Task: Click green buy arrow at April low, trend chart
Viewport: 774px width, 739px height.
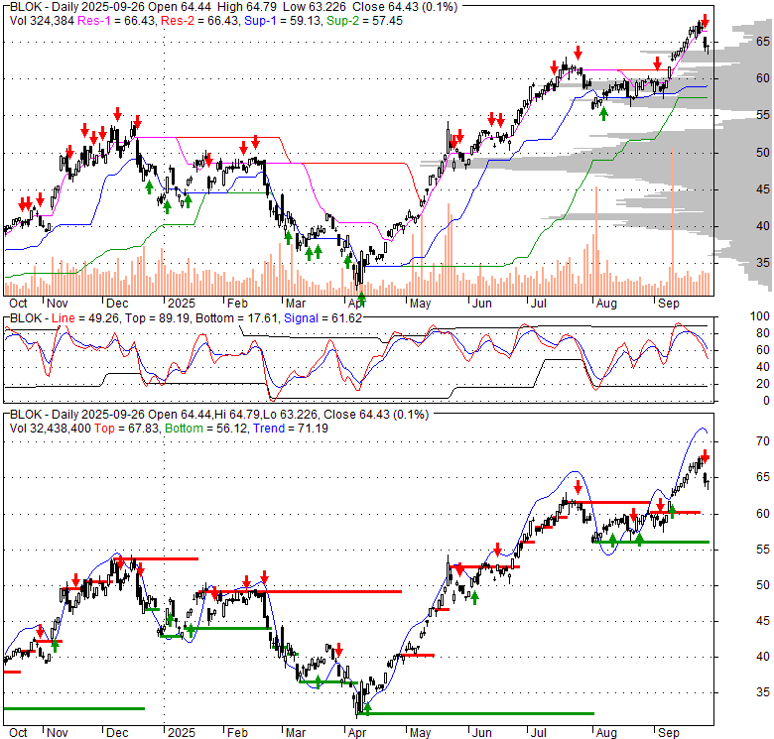Action: (x=367, y=709)
